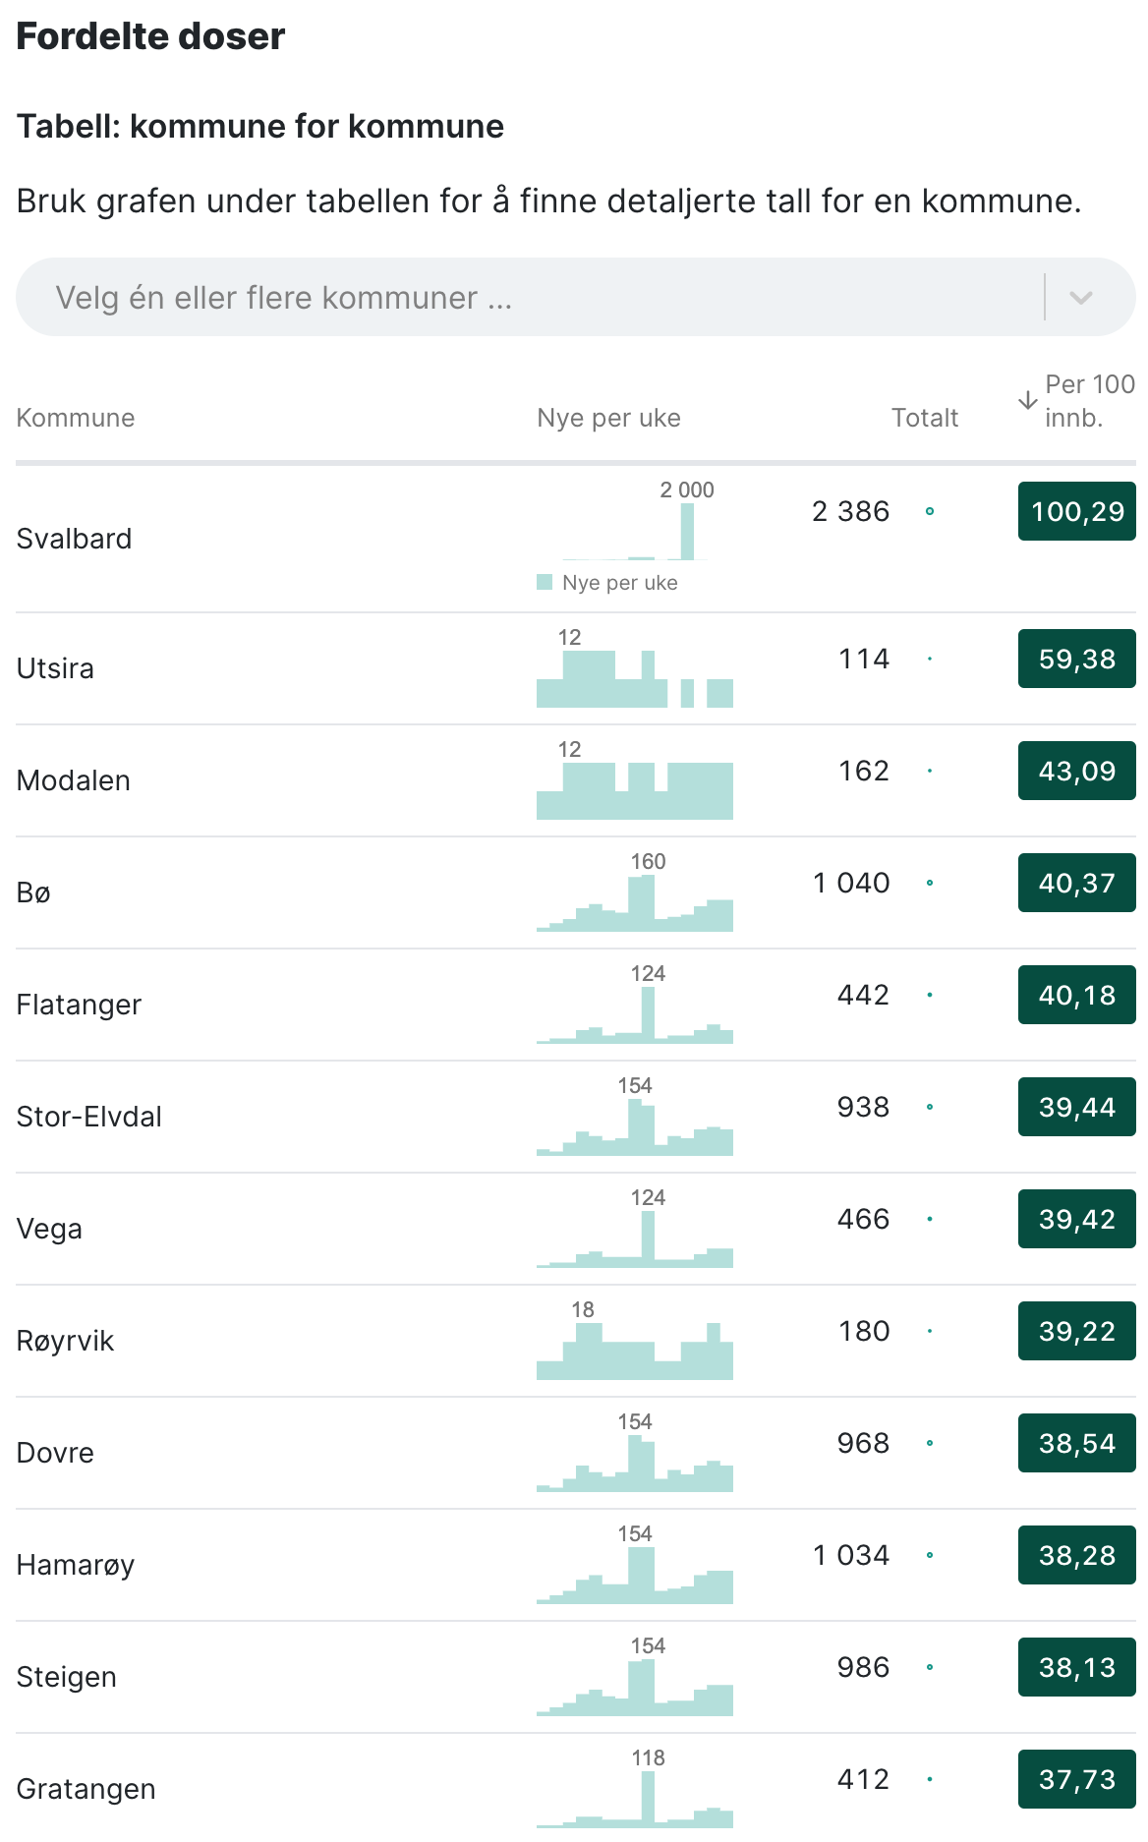Select the 100,29 green badge for Svalbard

coord(1077,511)
